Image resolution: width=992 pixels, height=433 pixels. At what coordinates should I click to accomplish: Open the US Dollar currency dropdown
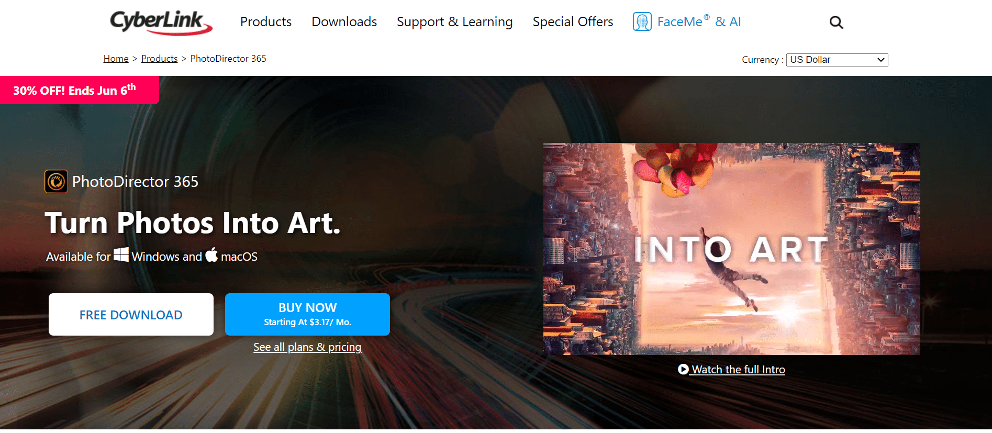837,60
